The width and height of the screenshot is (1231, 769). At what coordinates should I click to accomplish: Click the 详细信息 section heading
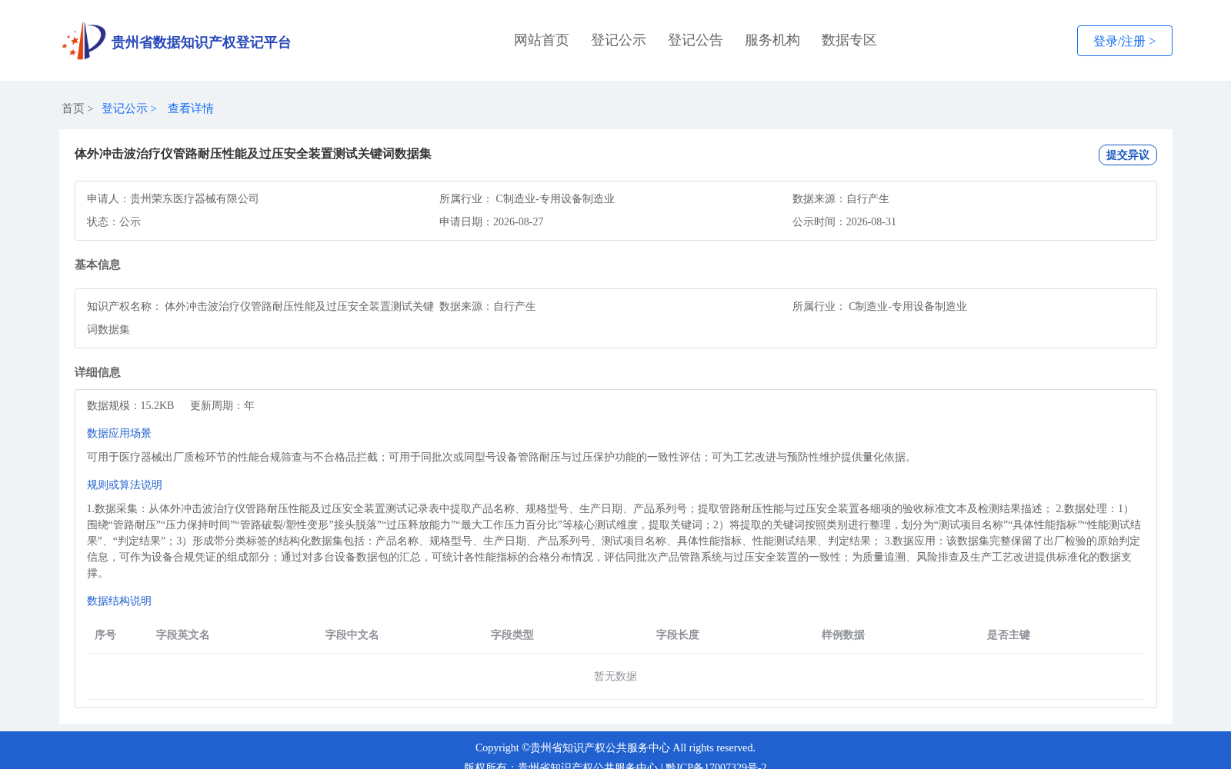(x=98, y=372)
